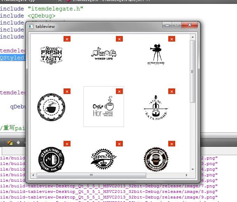Select the Action Packed camera logo
Image resolution: width=237 pixels, height=202 pixels.
[x=156, y=54]
